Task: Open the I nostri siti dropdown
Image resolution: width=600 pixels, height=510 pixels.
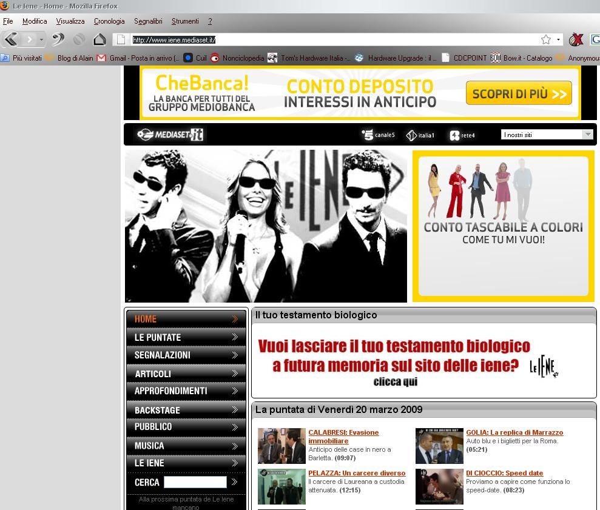Action: 547,135
